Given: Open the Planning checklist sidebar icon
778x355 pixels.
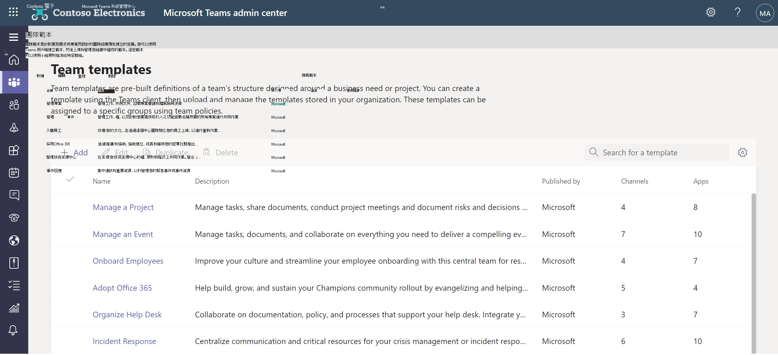Looking at the screenshot, I should [14, 286].
